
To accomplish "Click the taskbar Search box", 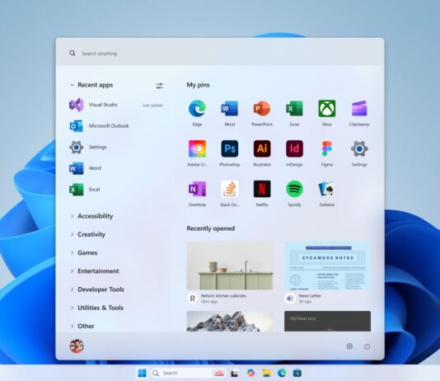I will [188, 373].
